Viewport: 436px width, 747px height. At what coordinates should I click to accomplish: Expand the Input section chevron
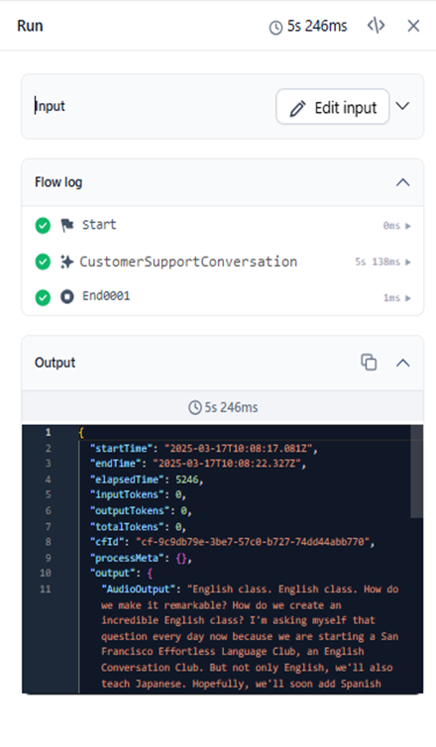(x=402, y=106)
